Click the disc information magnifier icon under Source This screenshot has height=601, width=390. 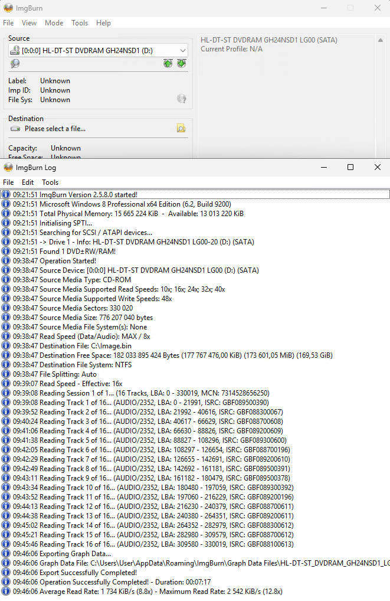pos(15,64)
